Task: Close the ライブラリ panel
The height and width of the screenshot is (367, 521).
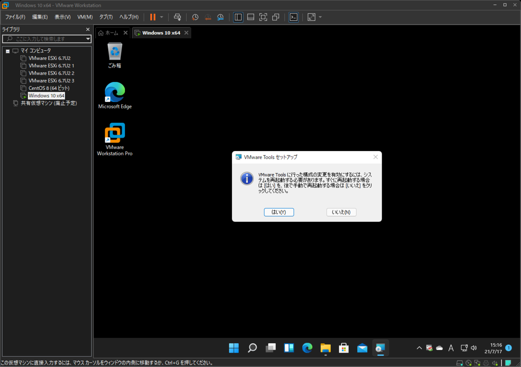Action: (88, 29)
